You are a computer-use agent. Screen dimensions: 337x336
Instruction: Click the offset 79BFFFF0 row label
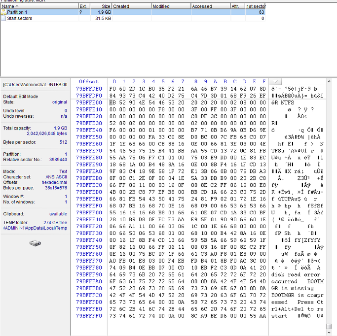[89, 316]
